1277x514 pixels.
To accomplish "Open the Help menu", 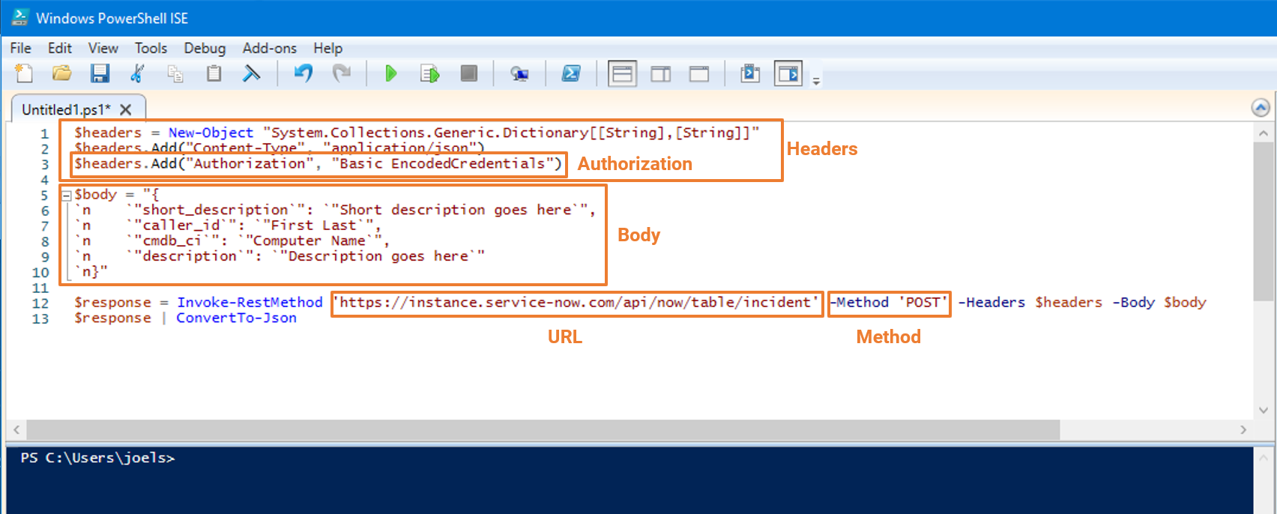I will tap(327, 48).
